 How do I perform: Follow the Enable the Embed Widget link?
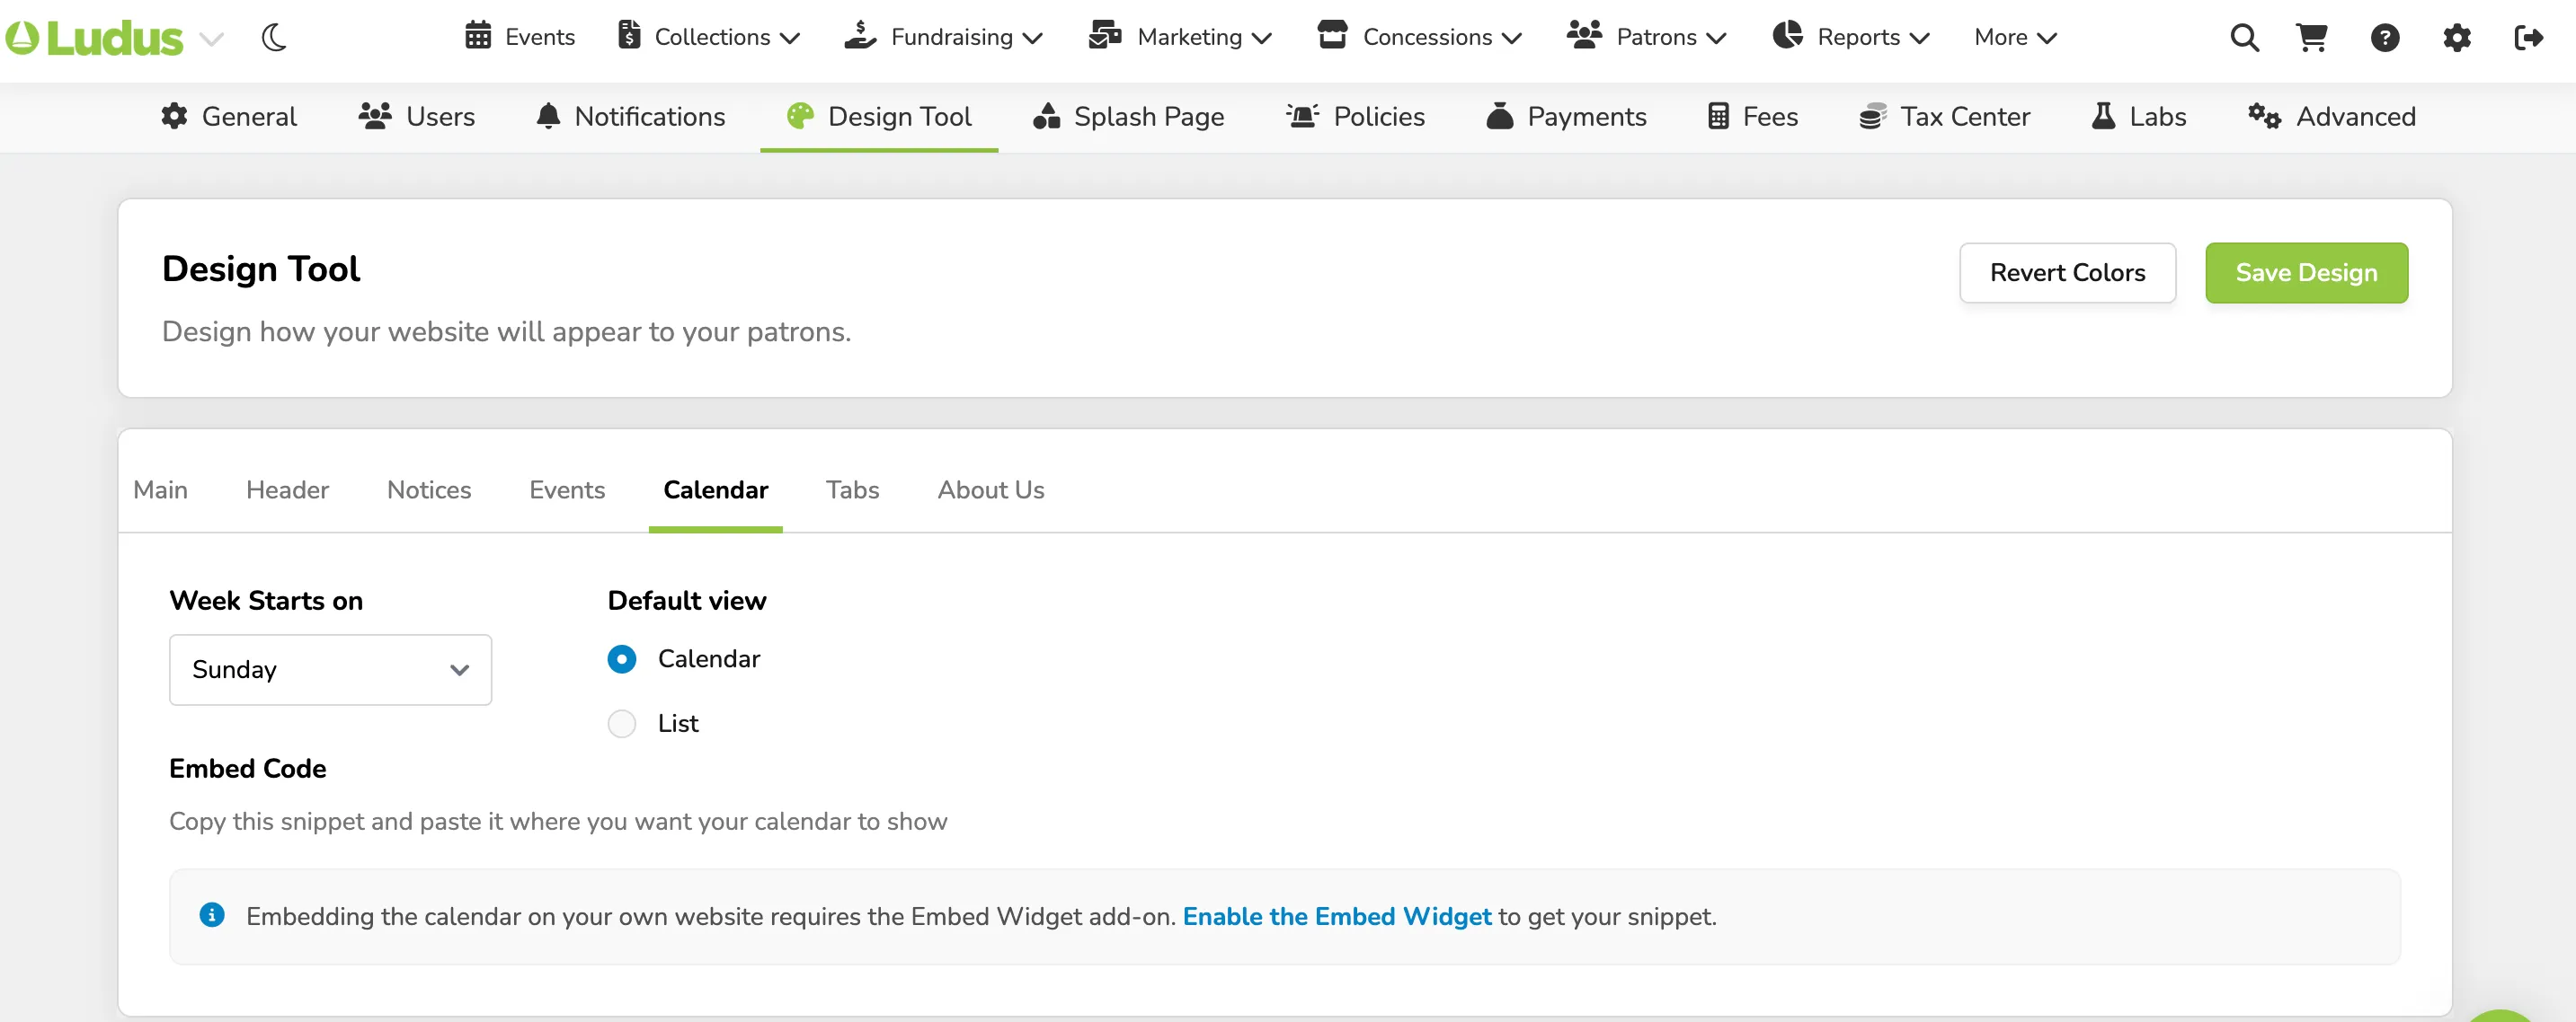point(1336,916)
